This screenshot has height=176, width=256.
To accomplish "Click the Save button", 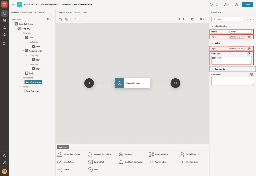I will pos(247,4).
